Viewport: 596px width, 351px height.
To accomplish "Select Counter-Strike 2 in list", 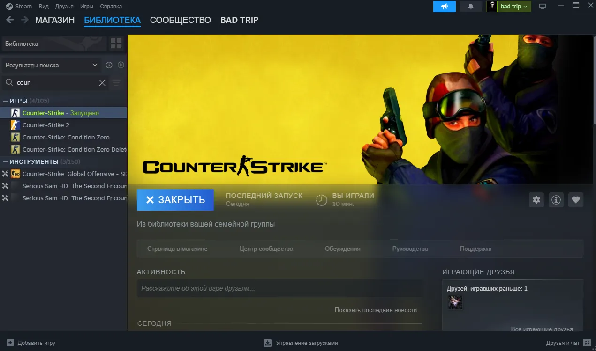I will click(63, 125).
